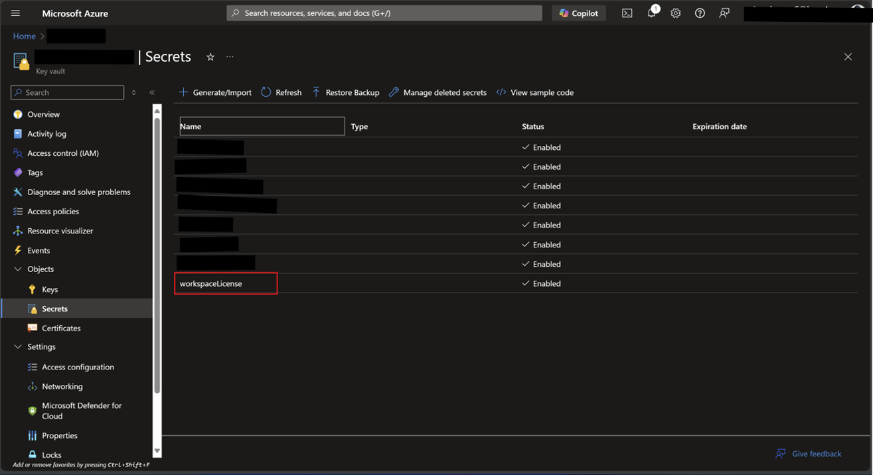Click the Home breadcrumb link

point(24,36)
